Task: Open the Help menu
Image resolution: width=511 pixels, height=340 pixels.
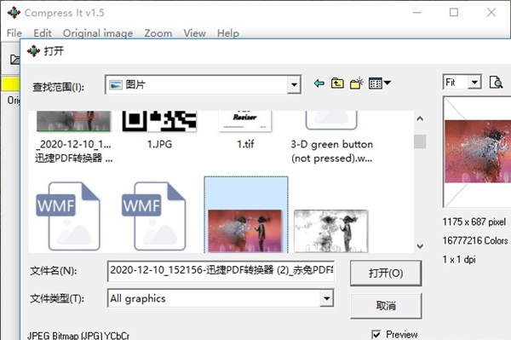Action: coord(227,33)
